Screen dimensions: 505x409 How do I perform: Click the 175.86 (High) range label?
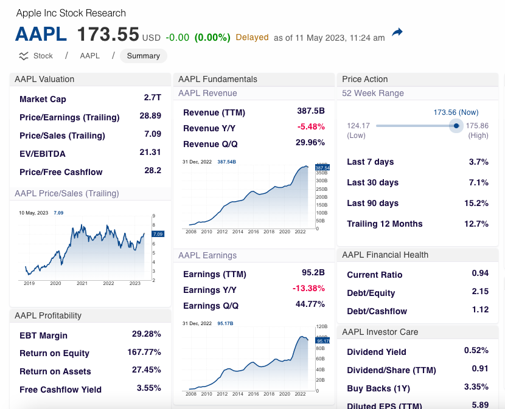pyautogui.click(x=477, y=130)
